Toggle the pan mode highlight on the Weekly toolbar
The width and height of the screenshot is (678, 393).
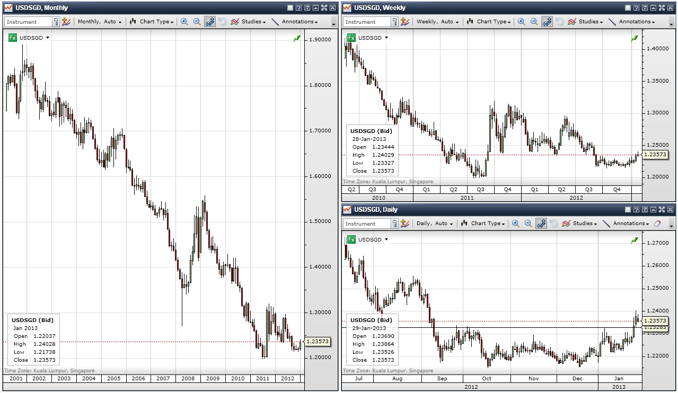547,22
